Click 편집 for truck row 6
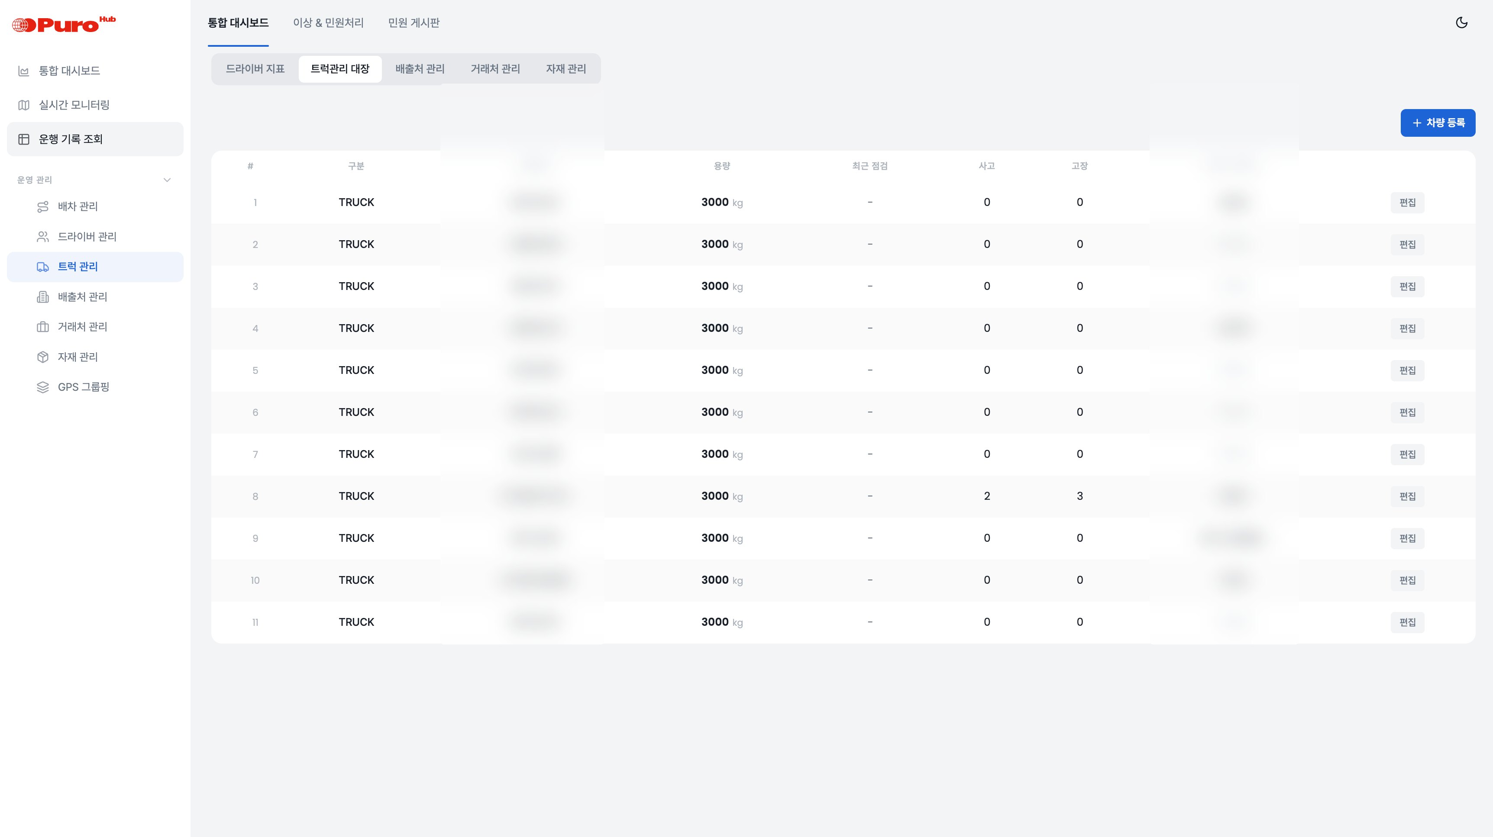 pyautogui.click(x=1407, y=412)
